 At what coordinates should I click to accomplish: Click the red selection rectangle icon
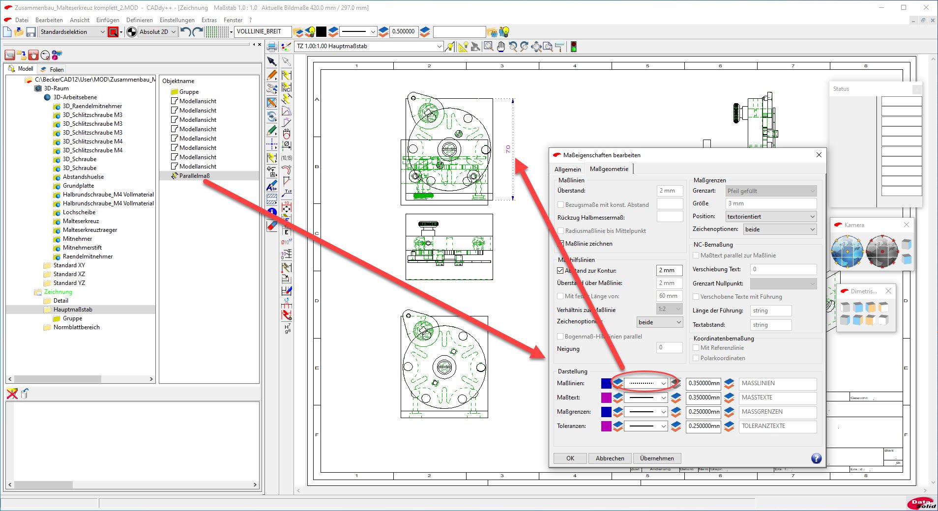point(114,32)
